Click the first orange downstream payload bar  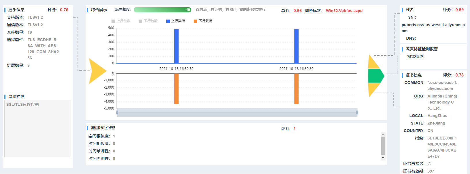tap(176, 89)
